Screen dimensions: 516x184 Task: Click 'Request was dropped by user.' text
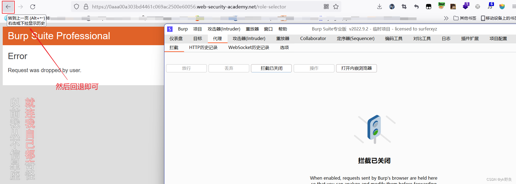pyautogui.click(x=45, y=70)
